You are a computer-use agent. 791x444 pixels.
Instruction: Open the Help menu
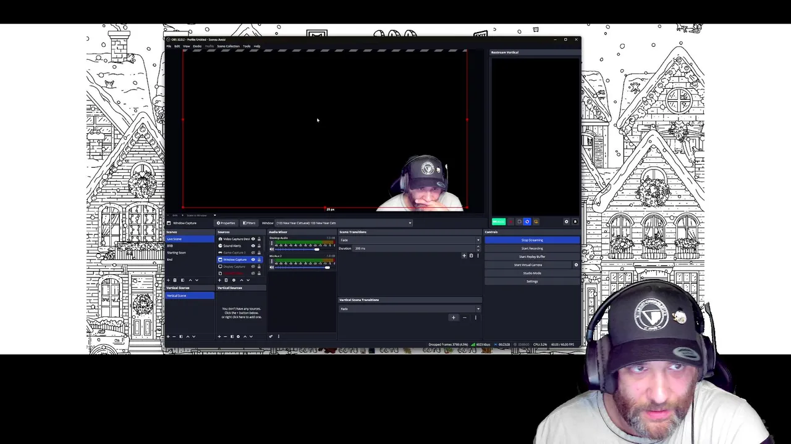(x=257, y=46)
